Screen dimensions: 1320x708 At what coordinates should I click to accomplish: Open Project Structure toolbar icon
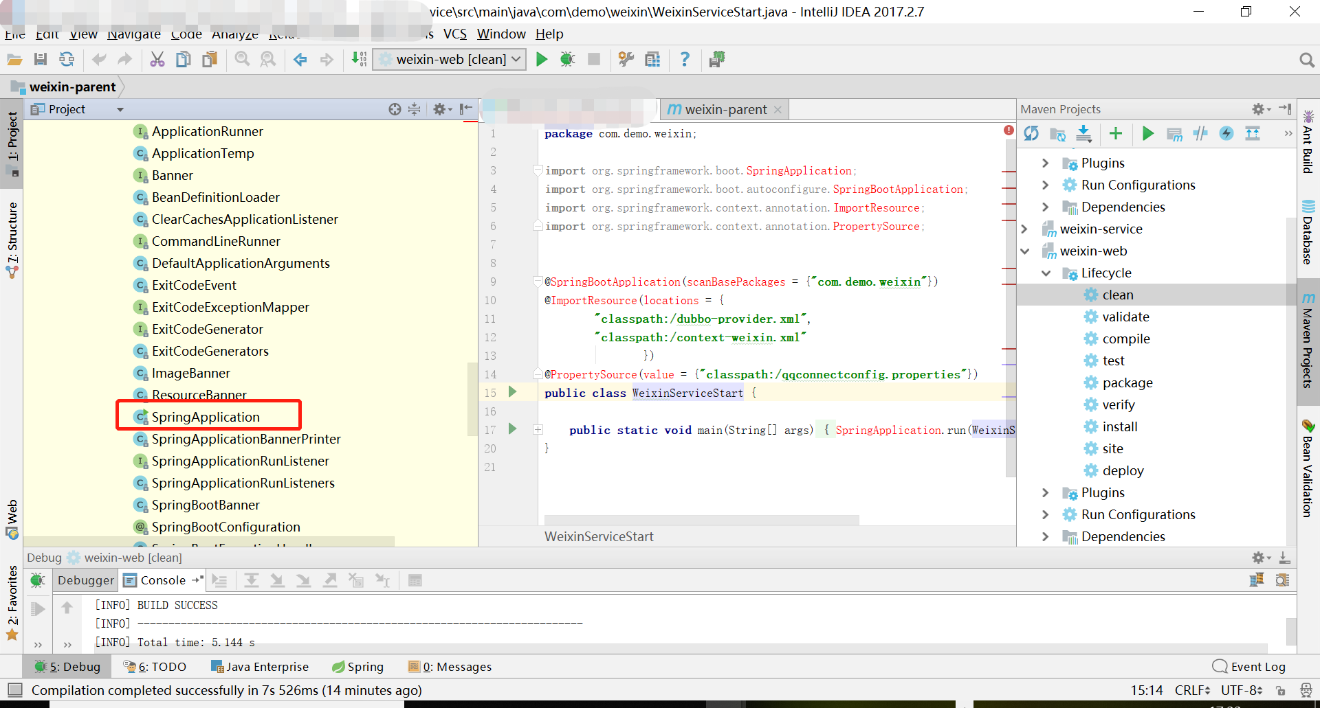point(652,60)
